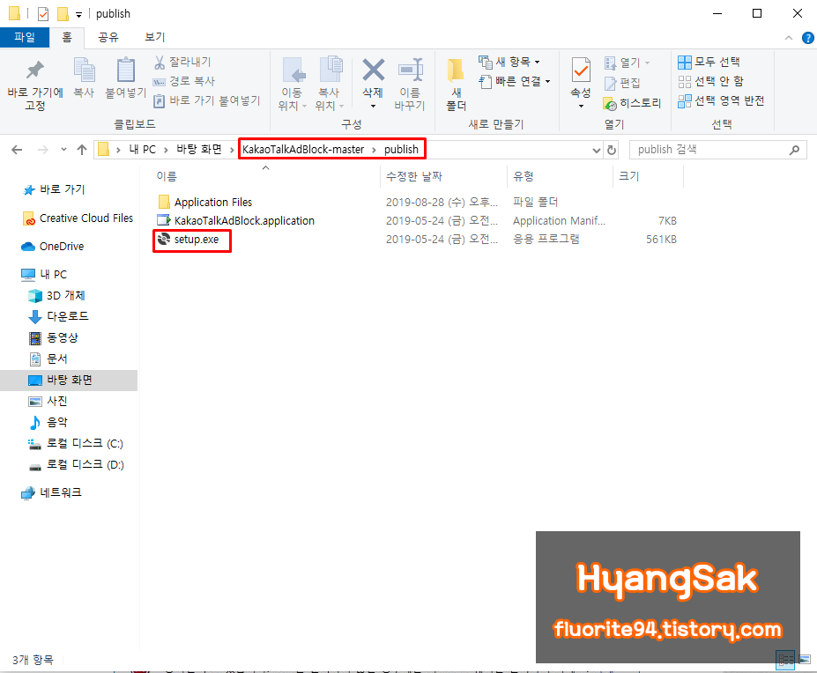Click the Refresh button
Image resolution: width=817 pixels, height=673 pixels.
pyautogui.click(x=612, y=150)
